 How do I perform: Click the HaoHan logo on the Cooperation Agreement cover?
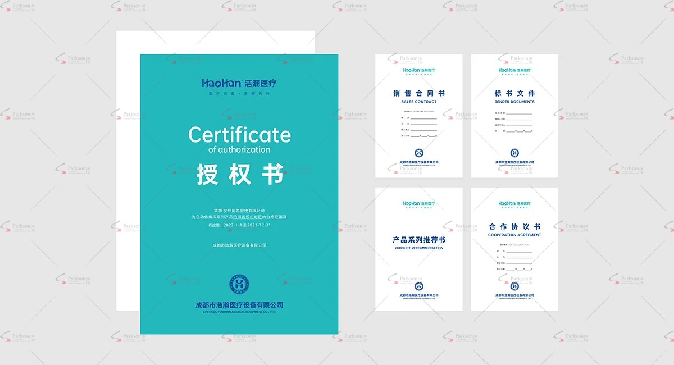(514, 203)
